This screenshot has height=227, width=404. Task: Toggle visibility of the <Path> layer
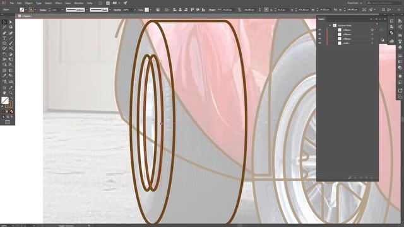[320, 44]
